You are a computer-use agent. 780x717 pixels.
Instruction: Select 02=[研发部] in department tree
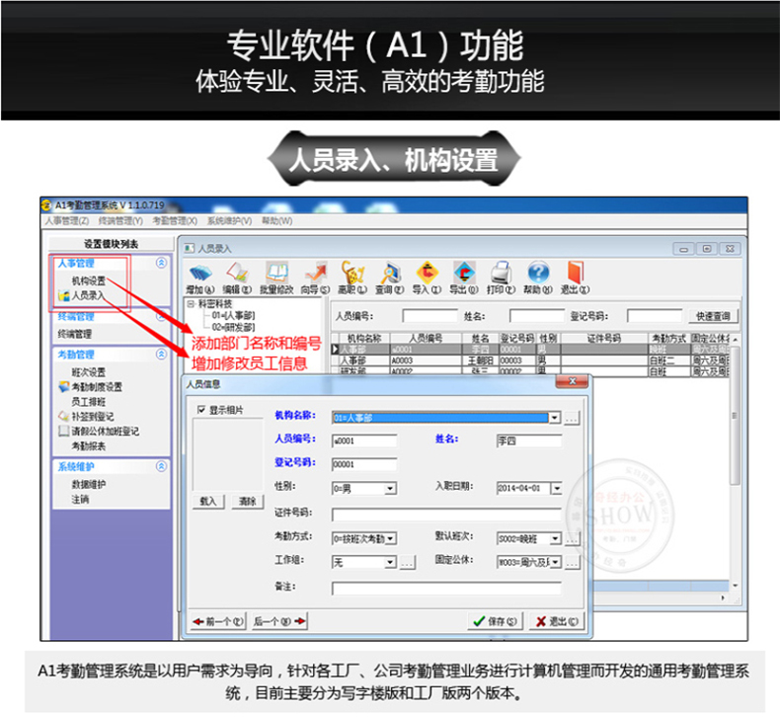coord(233,327)
